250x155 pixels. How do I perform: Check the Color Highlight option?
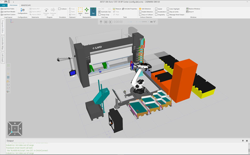[168, 9]
